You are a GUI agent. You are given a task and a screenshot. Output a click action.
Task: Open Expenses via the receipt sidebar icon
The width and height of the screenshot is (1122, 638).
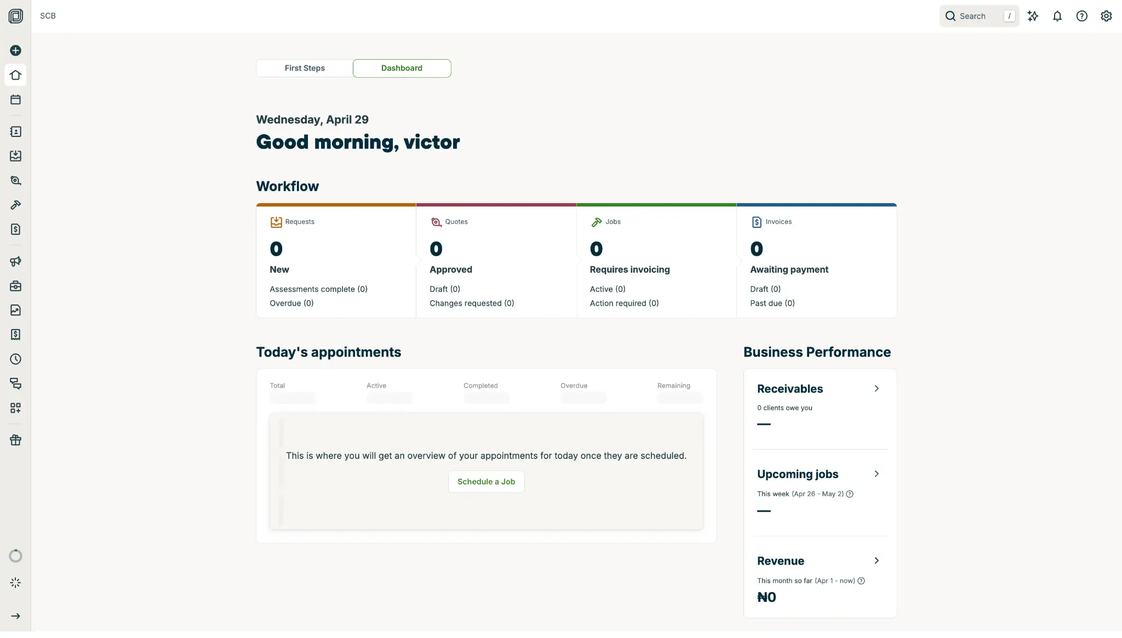point(15,335)
